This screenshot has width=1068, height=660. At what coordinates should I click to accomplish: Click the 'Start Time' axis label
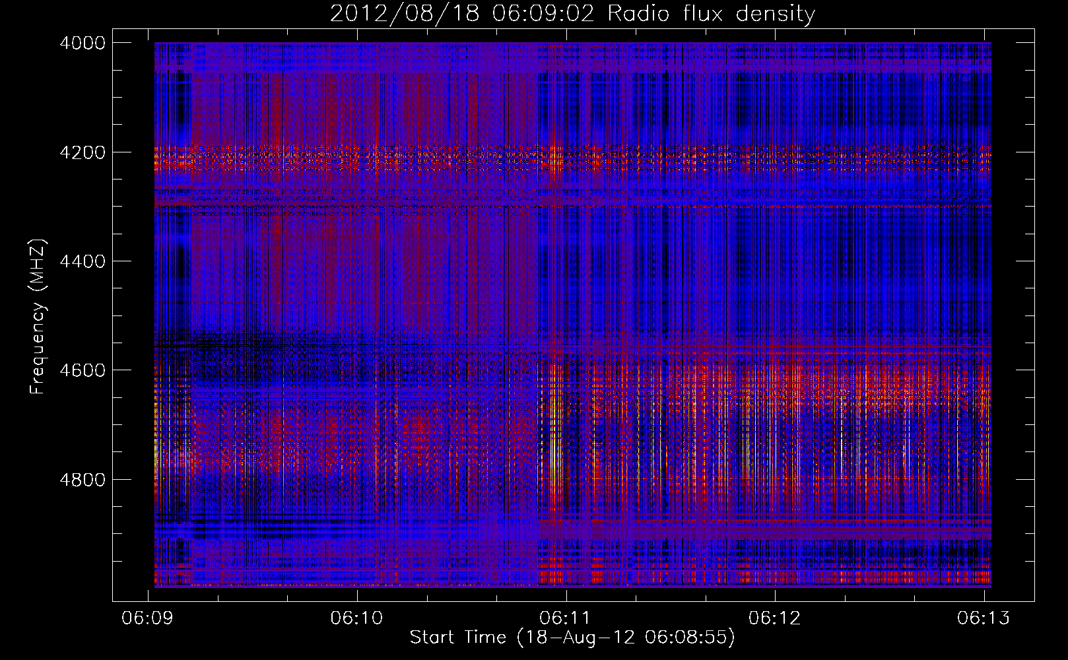click(x=572, y=638)
